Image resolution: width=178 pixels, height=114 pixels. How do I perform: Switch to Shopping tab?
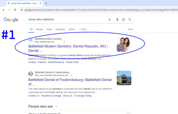(x=60, y=29)
